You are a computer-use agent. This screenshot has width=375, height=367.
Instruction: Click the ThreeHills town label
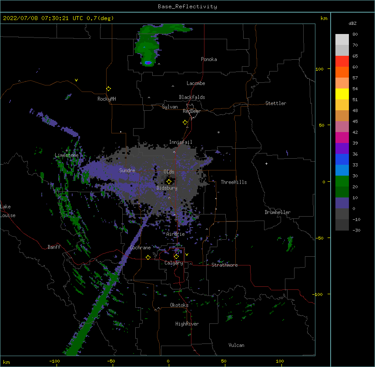pyautogui.click(x=234, y=182)
